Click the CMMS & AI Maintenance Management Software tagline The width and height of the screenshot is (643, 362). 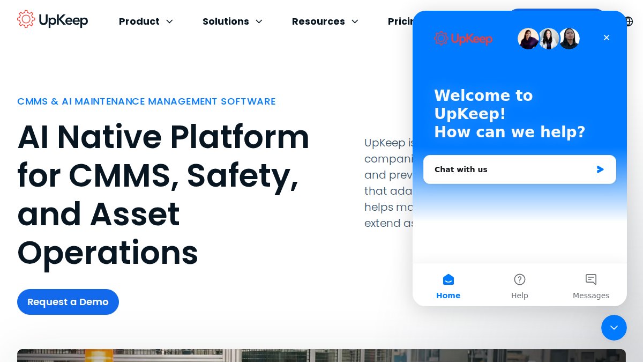[x=146, y=101]
